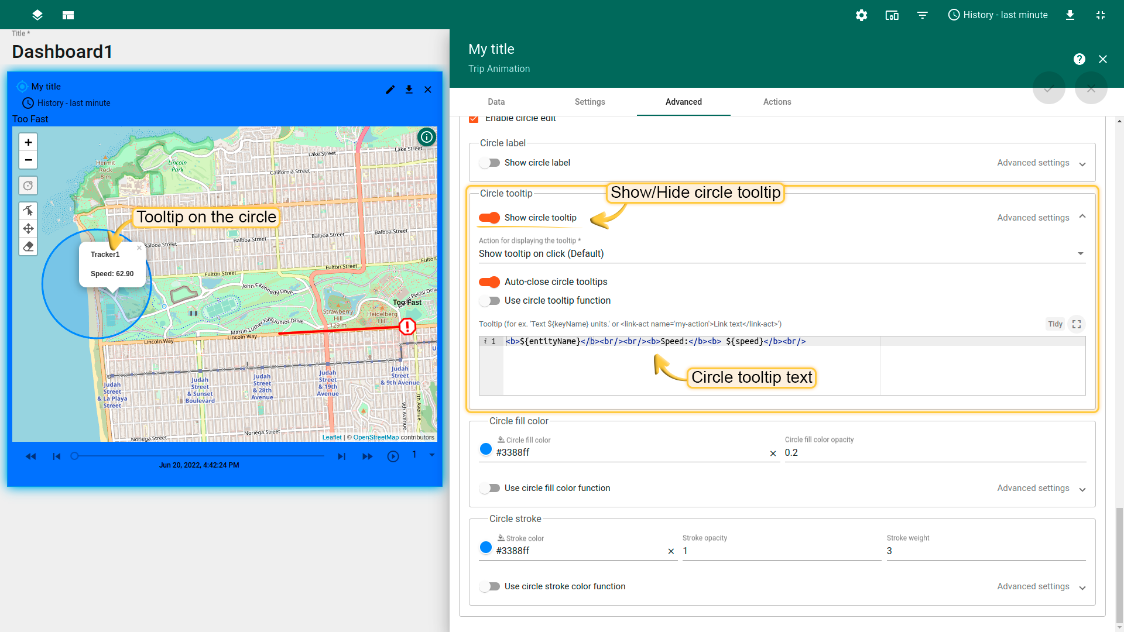This screenshot has width=1124, height=632.
Task: Select the edit layers tool on map
Action: (x=28, y=211)
